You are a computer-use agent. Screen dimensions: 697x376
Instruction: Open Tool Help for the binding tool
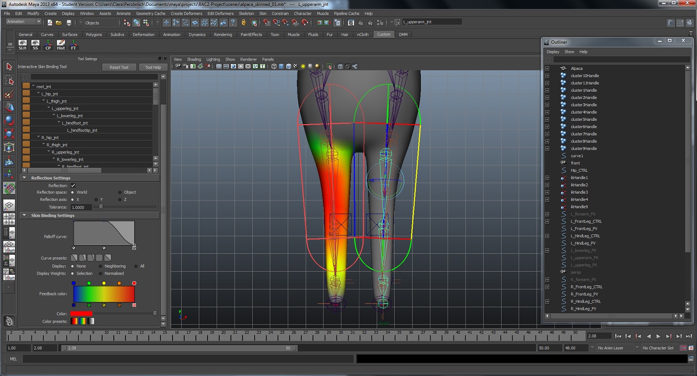click(153, 67)
